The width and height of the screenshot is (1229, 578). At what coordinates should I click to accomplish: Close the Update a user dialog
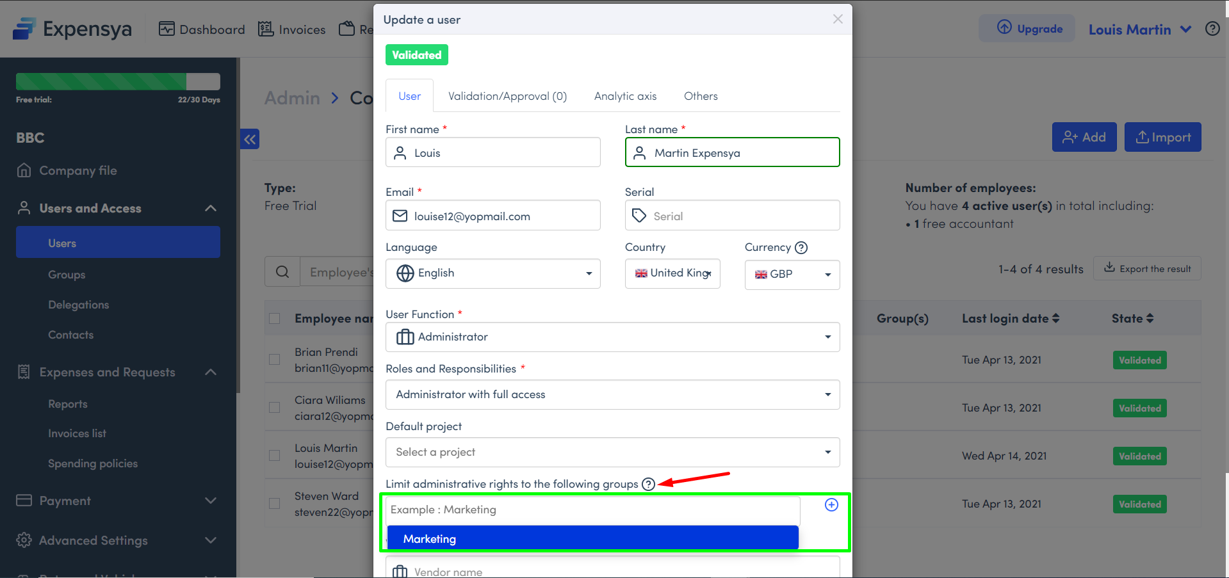[x=837, y=19]
